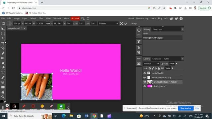
Task: Click the Account button
Action: 75,19
